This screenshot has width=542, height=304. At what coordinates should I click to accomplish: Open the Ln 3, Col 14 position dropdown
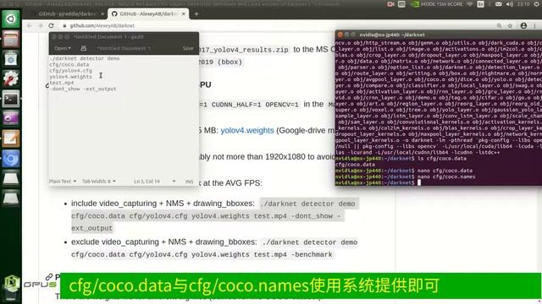tap(154, 181)
